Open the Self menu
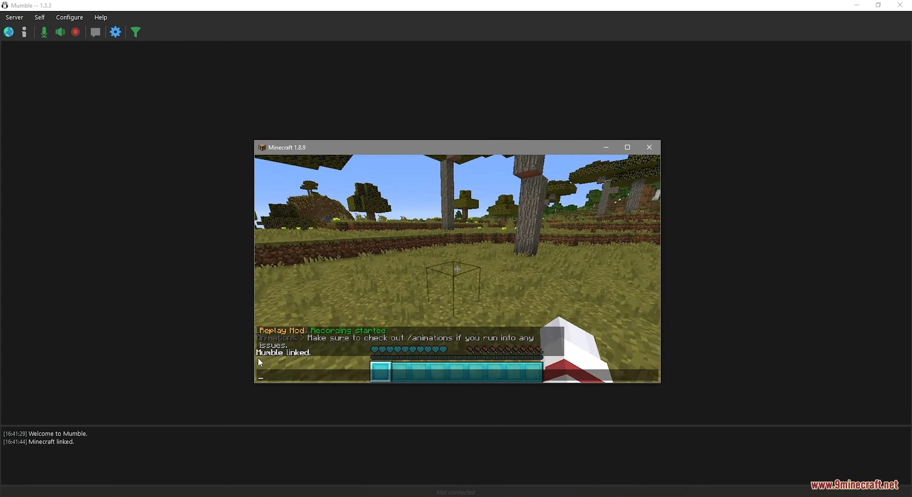The width and height of the screenshot is (912, 497). pyautogui.click(x=40, y=17)
